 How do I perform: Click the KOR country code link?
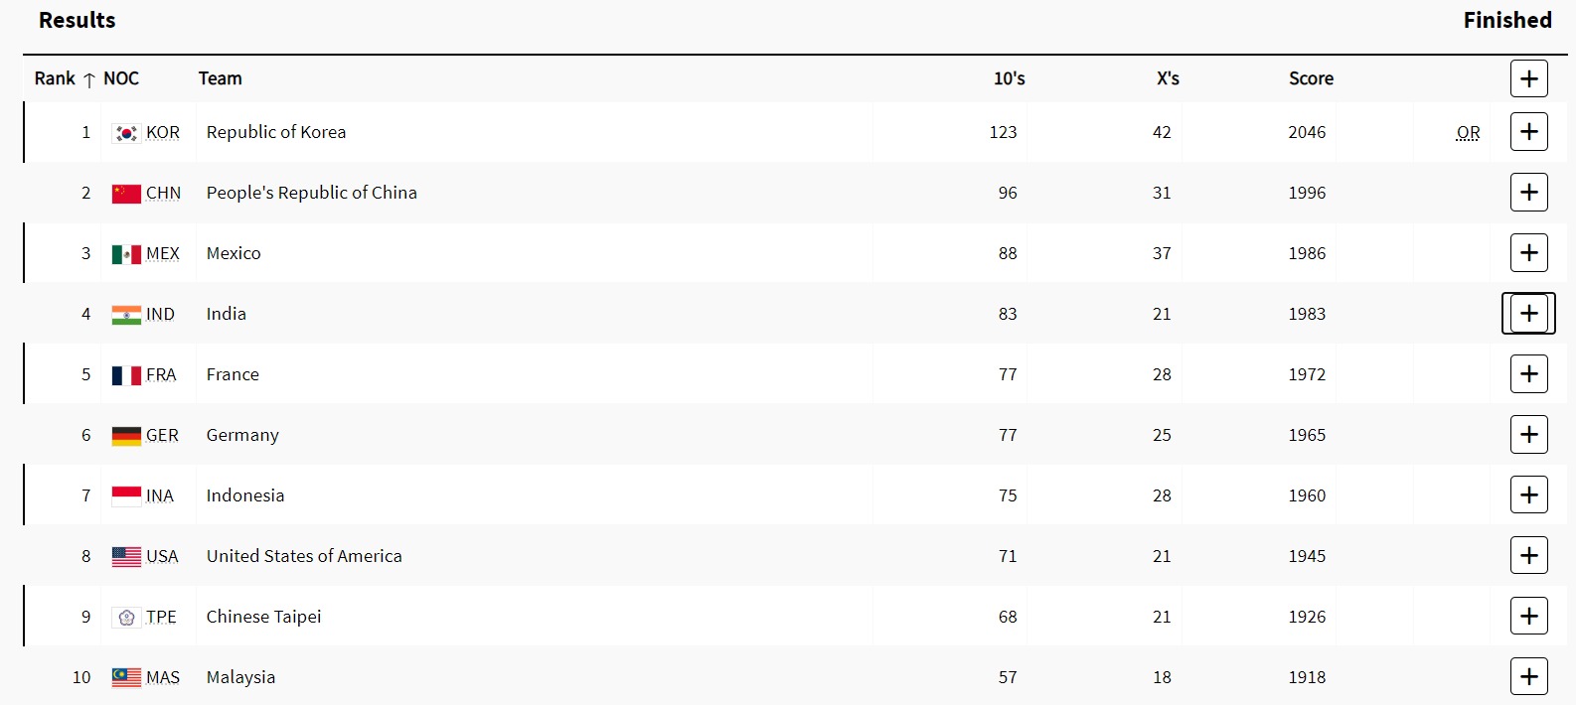[x=163, y=133]
